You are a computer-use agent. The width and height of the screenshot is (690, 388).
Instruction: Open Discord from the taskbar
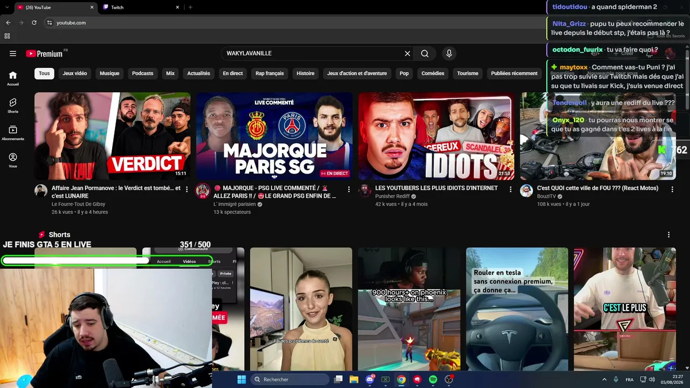pos(370,379)
